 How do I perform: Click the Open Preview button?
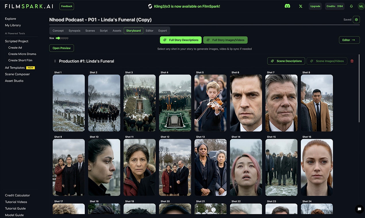tap(61, 48)
